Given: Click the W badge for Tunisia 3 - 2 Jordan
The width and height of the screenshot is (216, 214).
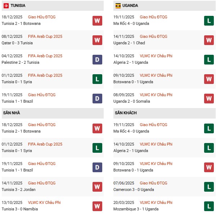Looking at the screenshot, I should click(x=97, y=187).
